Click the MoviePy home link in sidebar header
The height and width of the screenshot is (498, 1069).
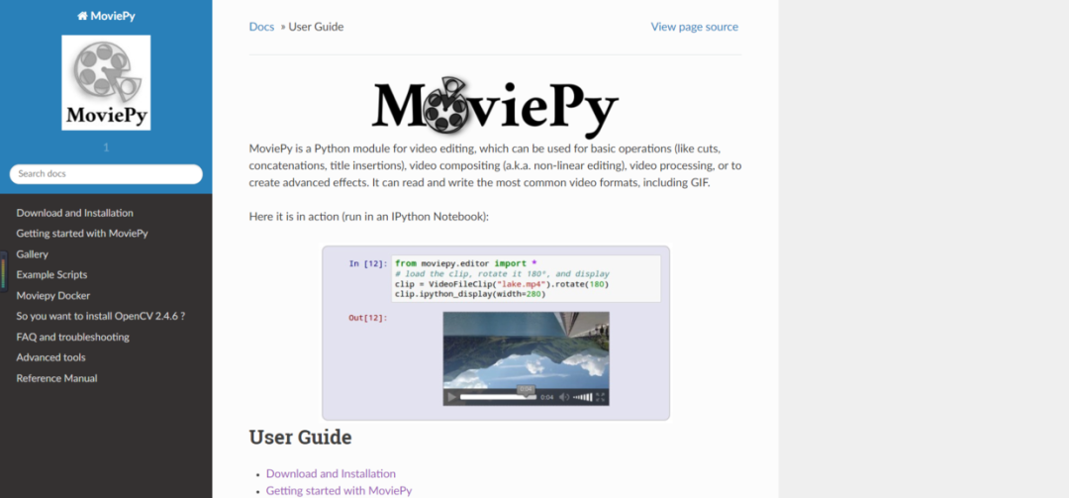[x=106, y=17]
